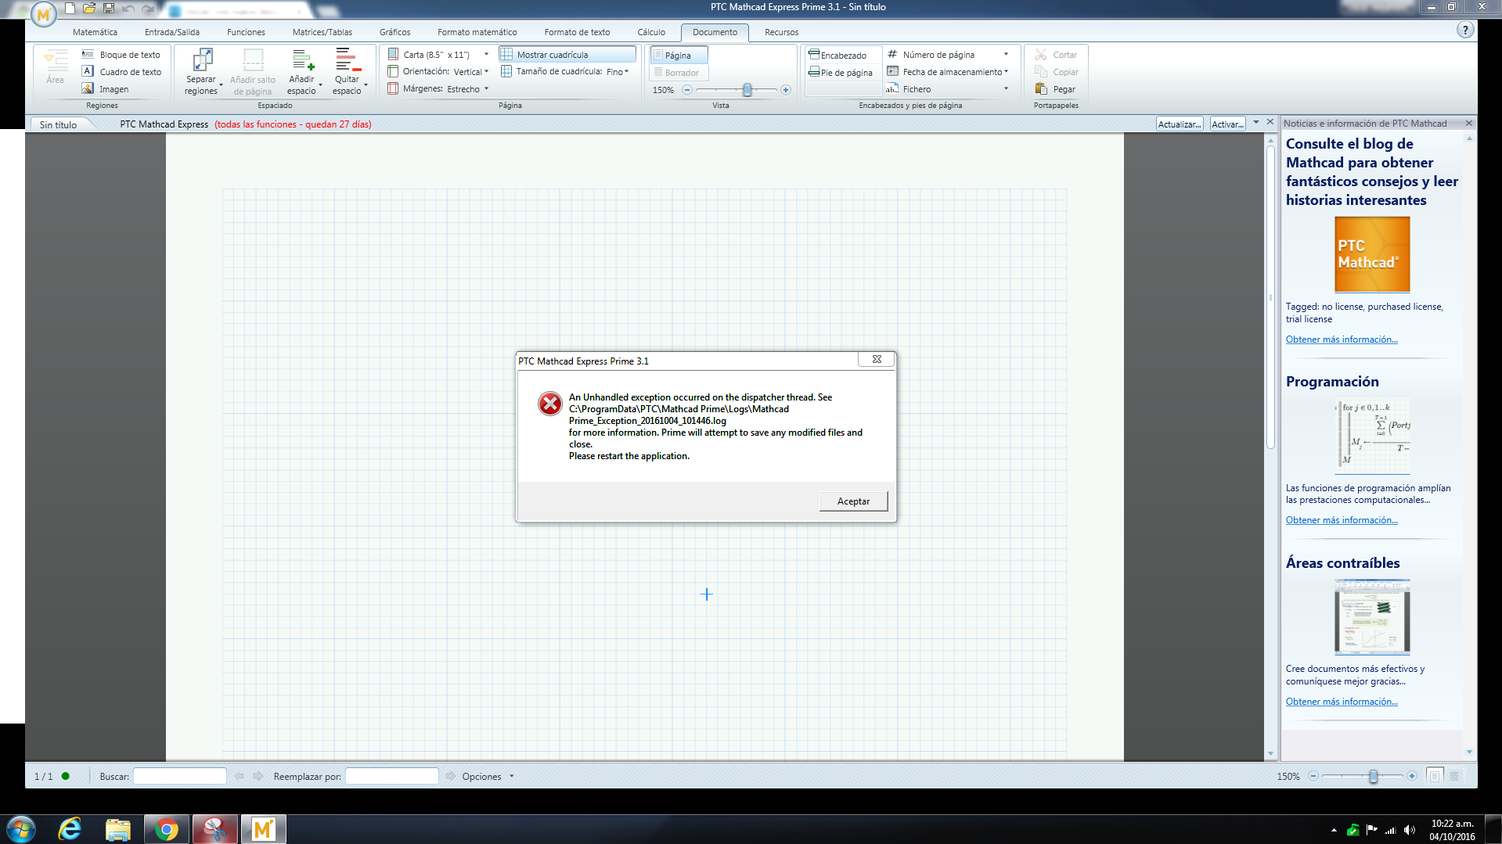
Task: Open the help question mark icon
Action: (x=1464, y=31)
